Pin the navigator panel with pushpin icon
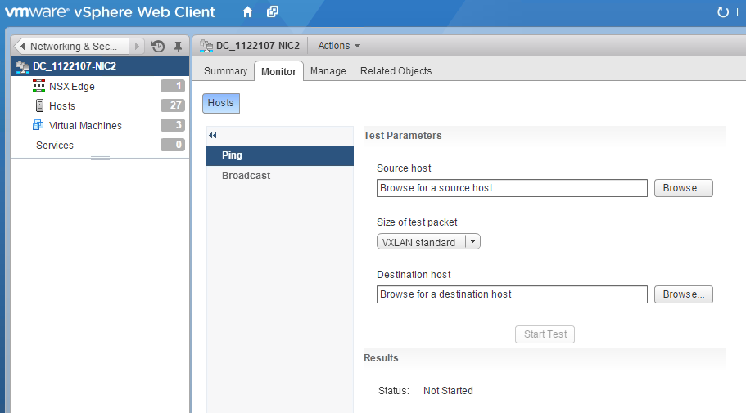Viewport: 746px width, 413px height. click(178, 46)
